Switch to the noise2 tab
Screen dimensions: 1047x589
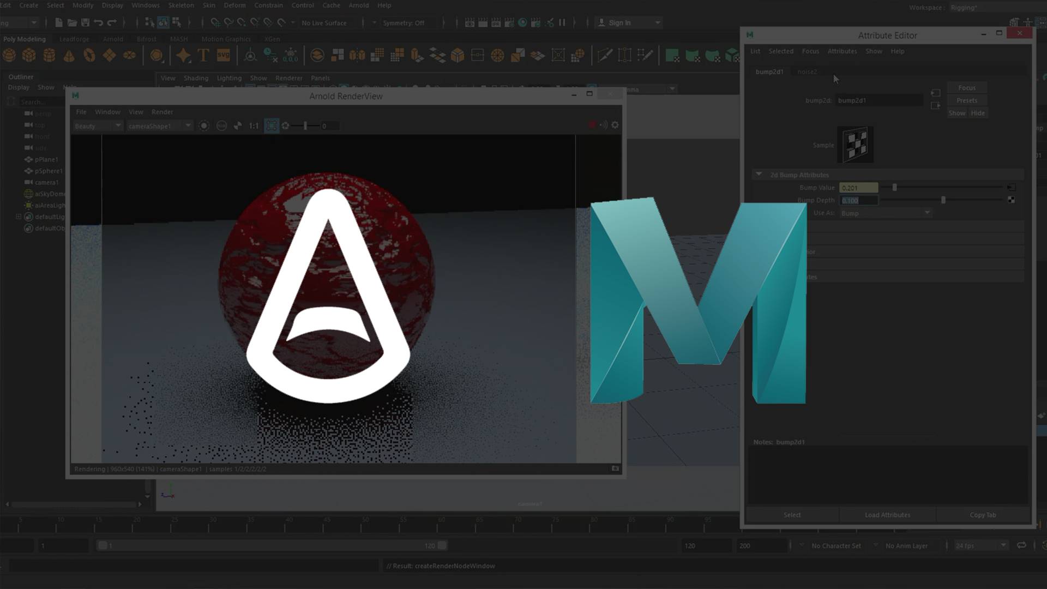(x=807, y=71)
